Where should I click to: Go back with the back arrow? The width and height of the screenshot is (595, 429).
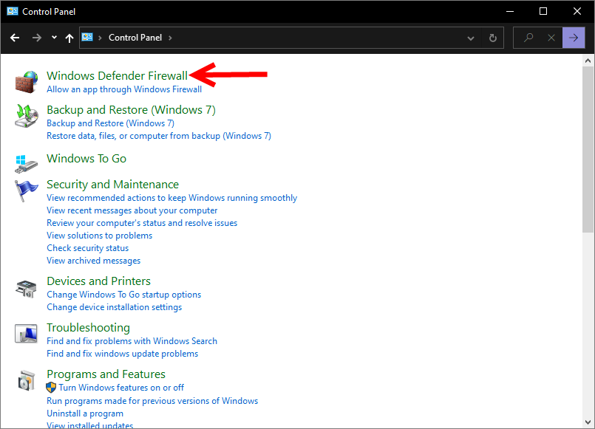pos(15,38)
